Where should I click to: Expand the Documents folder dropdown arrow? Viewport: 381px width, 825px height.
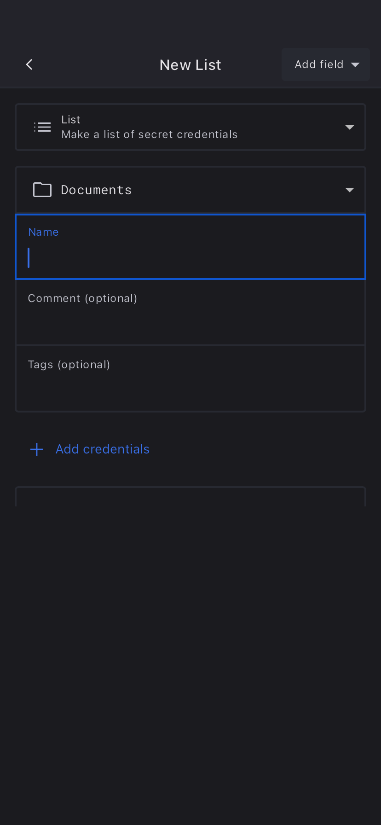pos(350,190)
